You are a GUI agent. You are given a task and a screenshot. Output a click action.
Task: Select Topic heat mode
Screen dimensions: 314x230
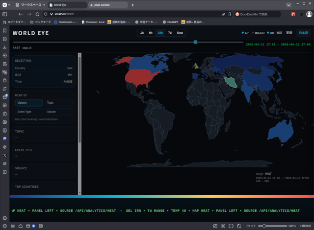click(59, 103)
